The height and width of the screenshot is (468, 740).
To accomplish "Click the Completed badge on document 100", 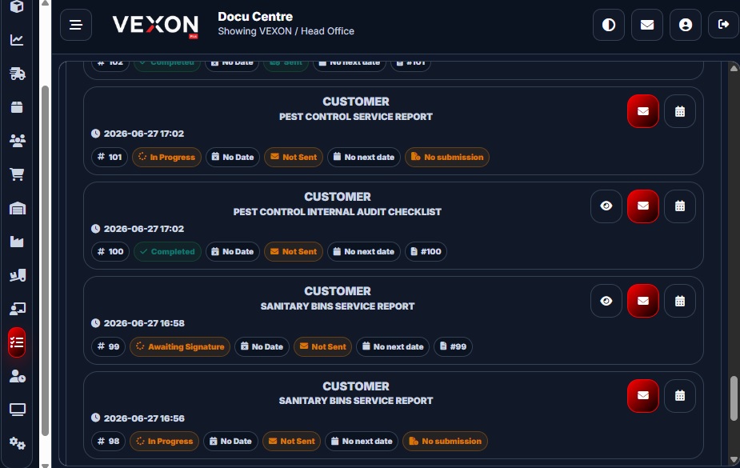I will 167,251.
